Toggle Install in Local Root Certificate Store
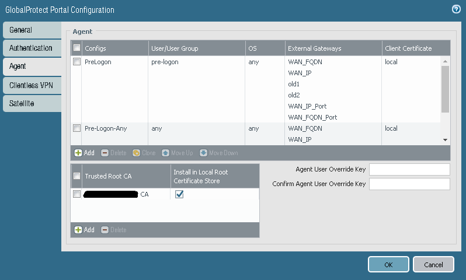466x280 pixels. 180,194
